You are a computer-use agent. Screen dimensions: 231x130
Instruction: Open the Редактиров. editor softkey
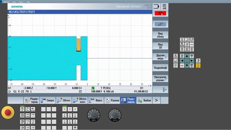point(31,100)
